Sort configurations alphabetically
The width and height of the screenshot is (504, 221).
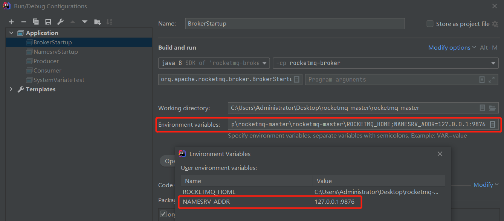(x=109, y=22)
